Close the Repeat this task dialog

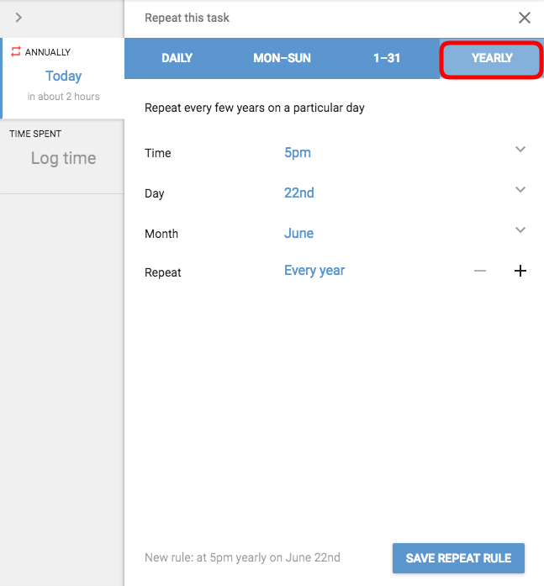pyautogui.click(x=524, y=18)
